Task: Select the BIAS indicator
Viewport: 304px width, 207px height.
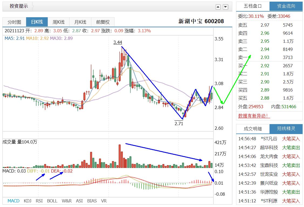Action: [92, 201]
